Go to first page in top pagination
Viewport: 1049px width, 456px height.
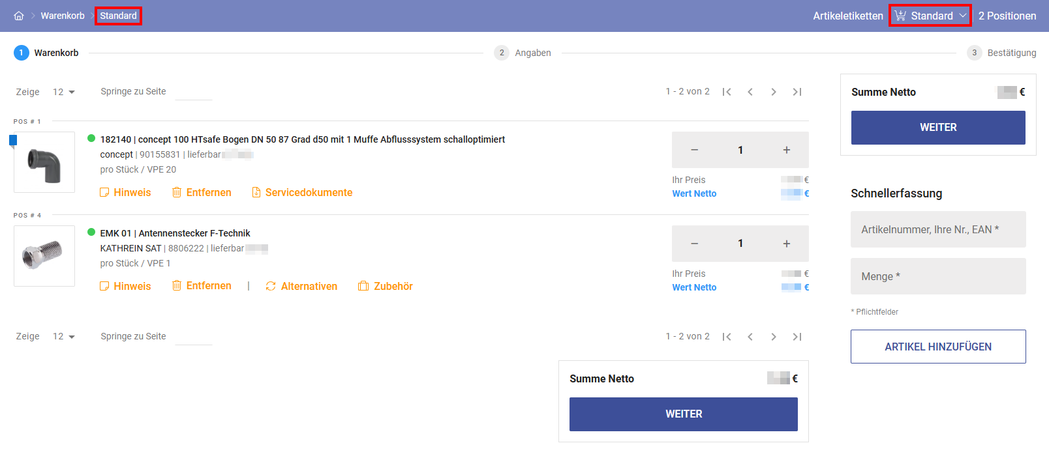tap(727, 92)
